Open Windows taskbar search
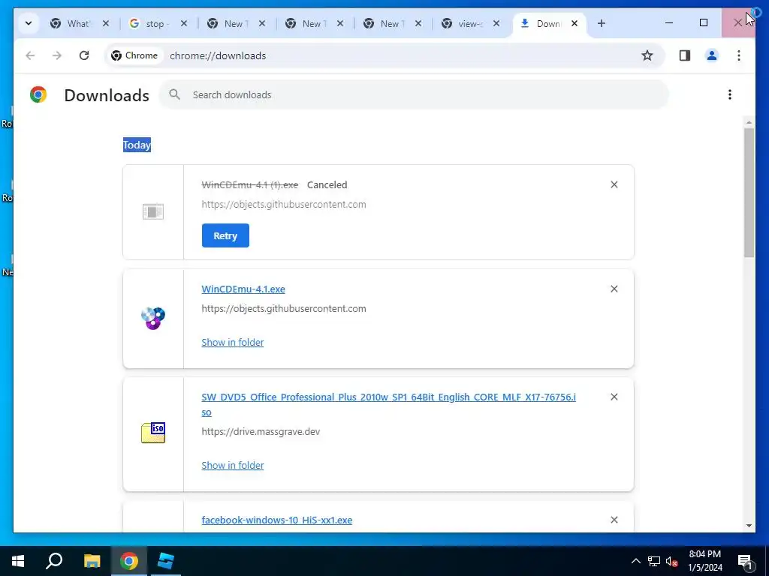The height and width of the screenshot is (576, 769). 54,561
